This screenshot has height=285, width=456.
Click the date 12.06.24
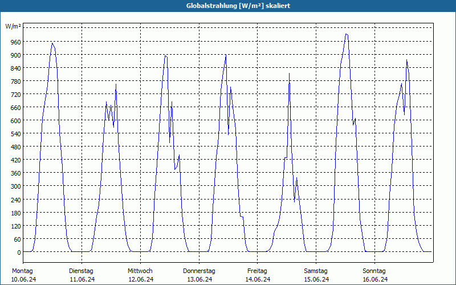pyautogui.click(x=141, y=280)
